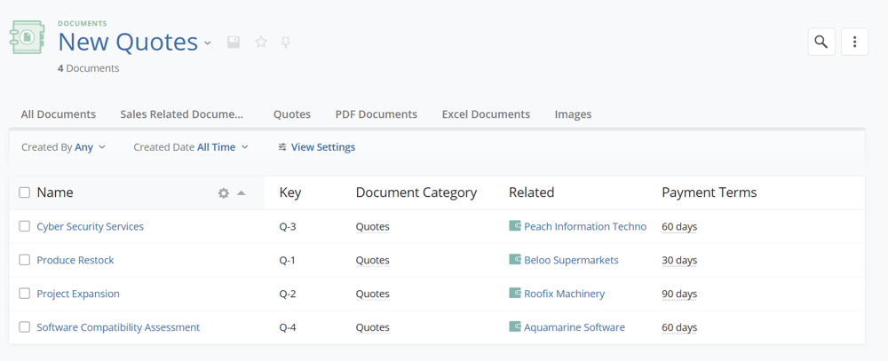
Task: Select the Project Expansion row checkbox
Action: (25, 294)
